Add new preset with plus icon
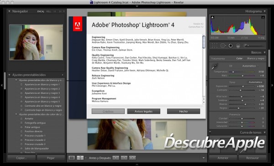 tap(63, 75)
